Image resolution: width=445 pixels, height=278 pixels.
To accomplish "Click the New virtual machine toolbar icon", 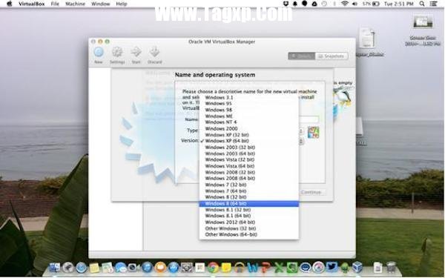I will (x=99, y=53).
